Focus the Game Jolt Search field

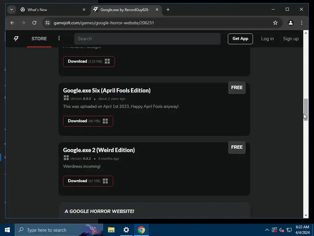147,39
